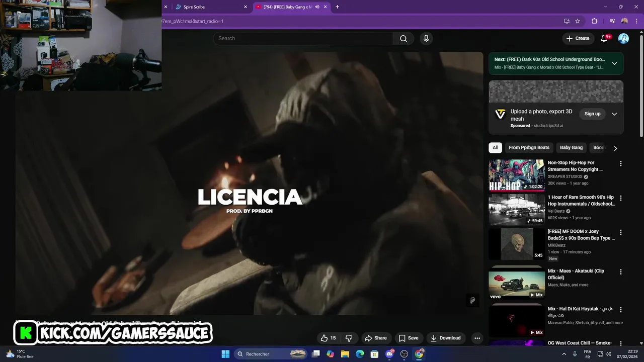Screen dimensions: 644x362
Task: Open Windows Start menu
Action: (x=225, y=354)
